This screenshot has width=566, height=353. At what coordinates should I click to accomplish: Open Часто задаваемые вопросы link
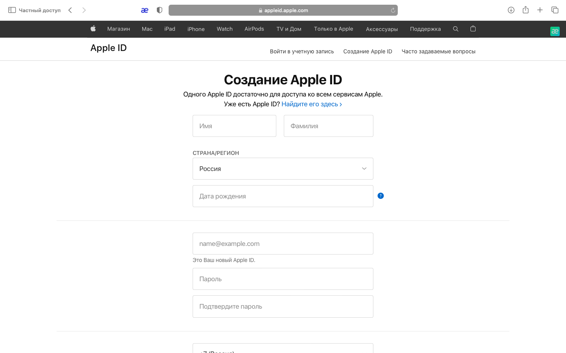pos(438,51)
